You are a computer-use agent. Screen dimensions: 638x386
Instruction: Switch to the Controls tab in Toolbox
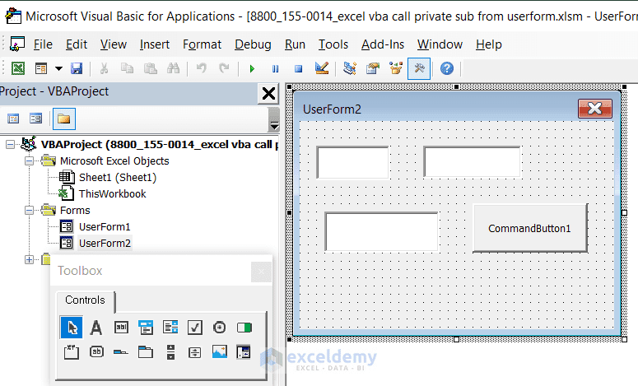(85, 300)
